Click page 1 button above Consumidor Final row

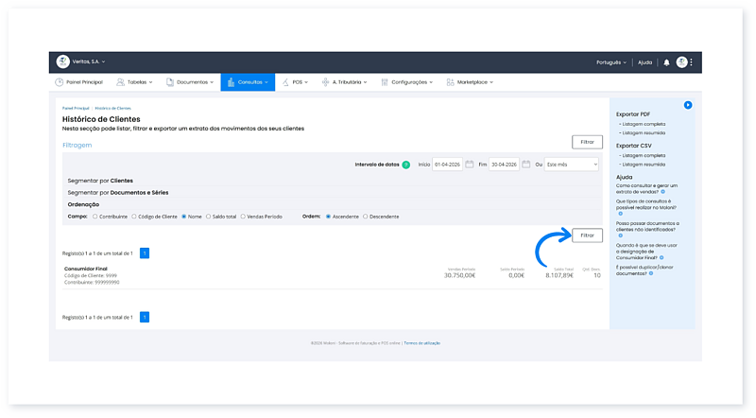pyautogui.click(x=145, y=253)
